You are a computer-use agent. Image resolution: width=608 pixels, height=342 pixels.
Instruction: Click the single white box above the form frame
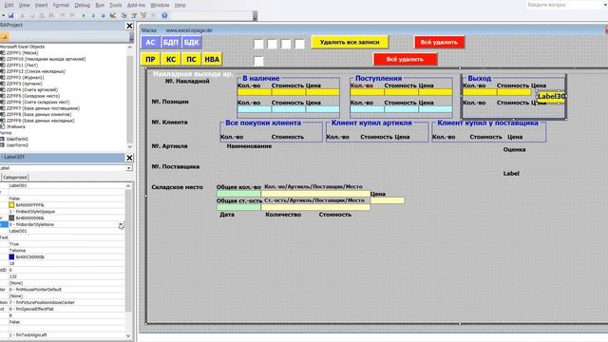point(258,61)
